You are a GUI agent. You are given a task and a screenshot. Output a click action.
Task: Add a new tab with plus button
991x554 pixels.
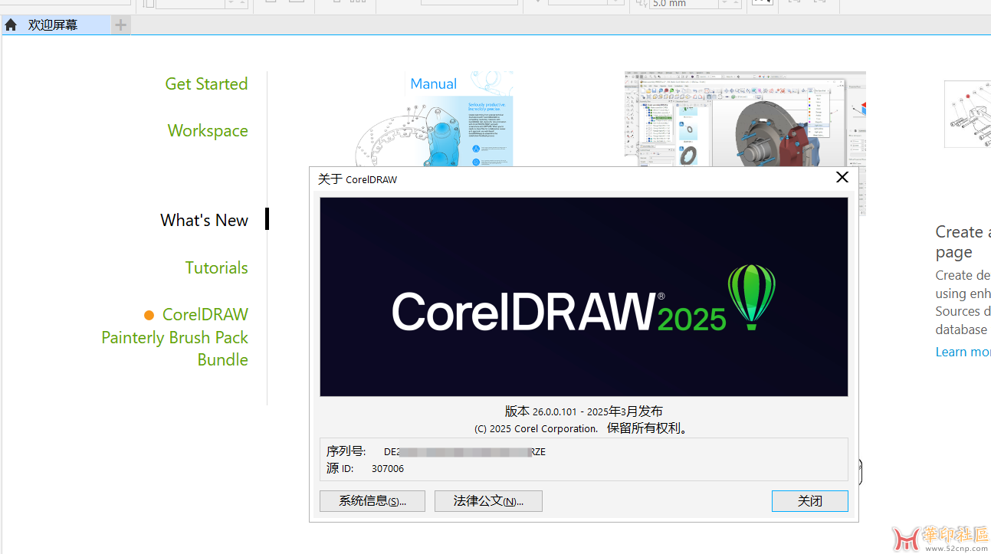pyautogui.click(x=120, y=25)
